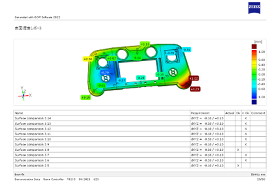The image size is (275, 183).
Task: Select the +1.21 dark red deviation label
Action: 195,89
